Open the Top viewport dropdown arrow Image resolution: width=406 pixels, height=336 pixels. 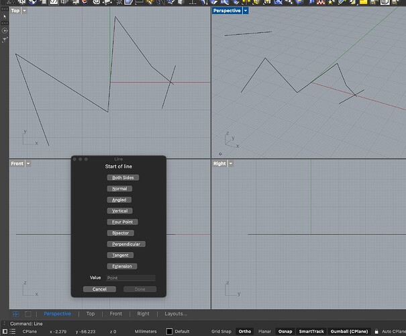(x=24, y=11)
